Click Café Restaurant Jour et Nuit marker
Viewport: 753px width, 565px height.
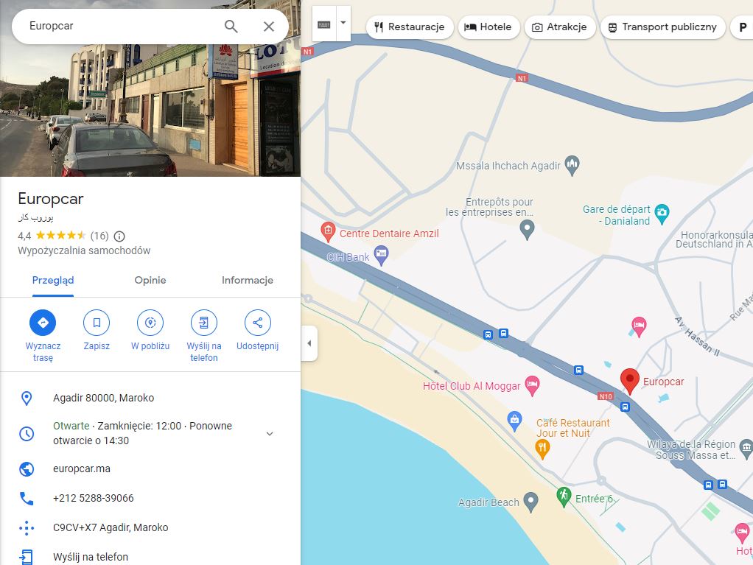[x=542, y=450]
